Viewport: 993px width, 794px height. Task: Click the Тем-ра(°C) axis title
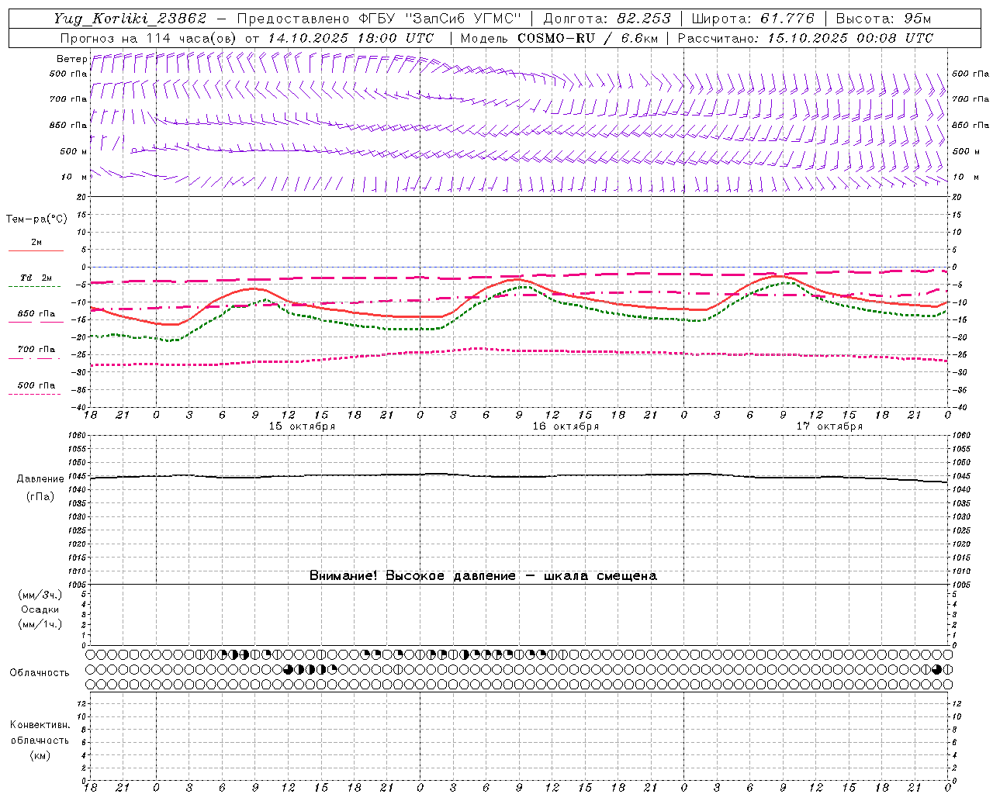click(x=36, y=219)
